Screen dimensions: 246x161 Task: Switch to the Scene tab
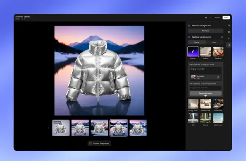pos(197,42)
